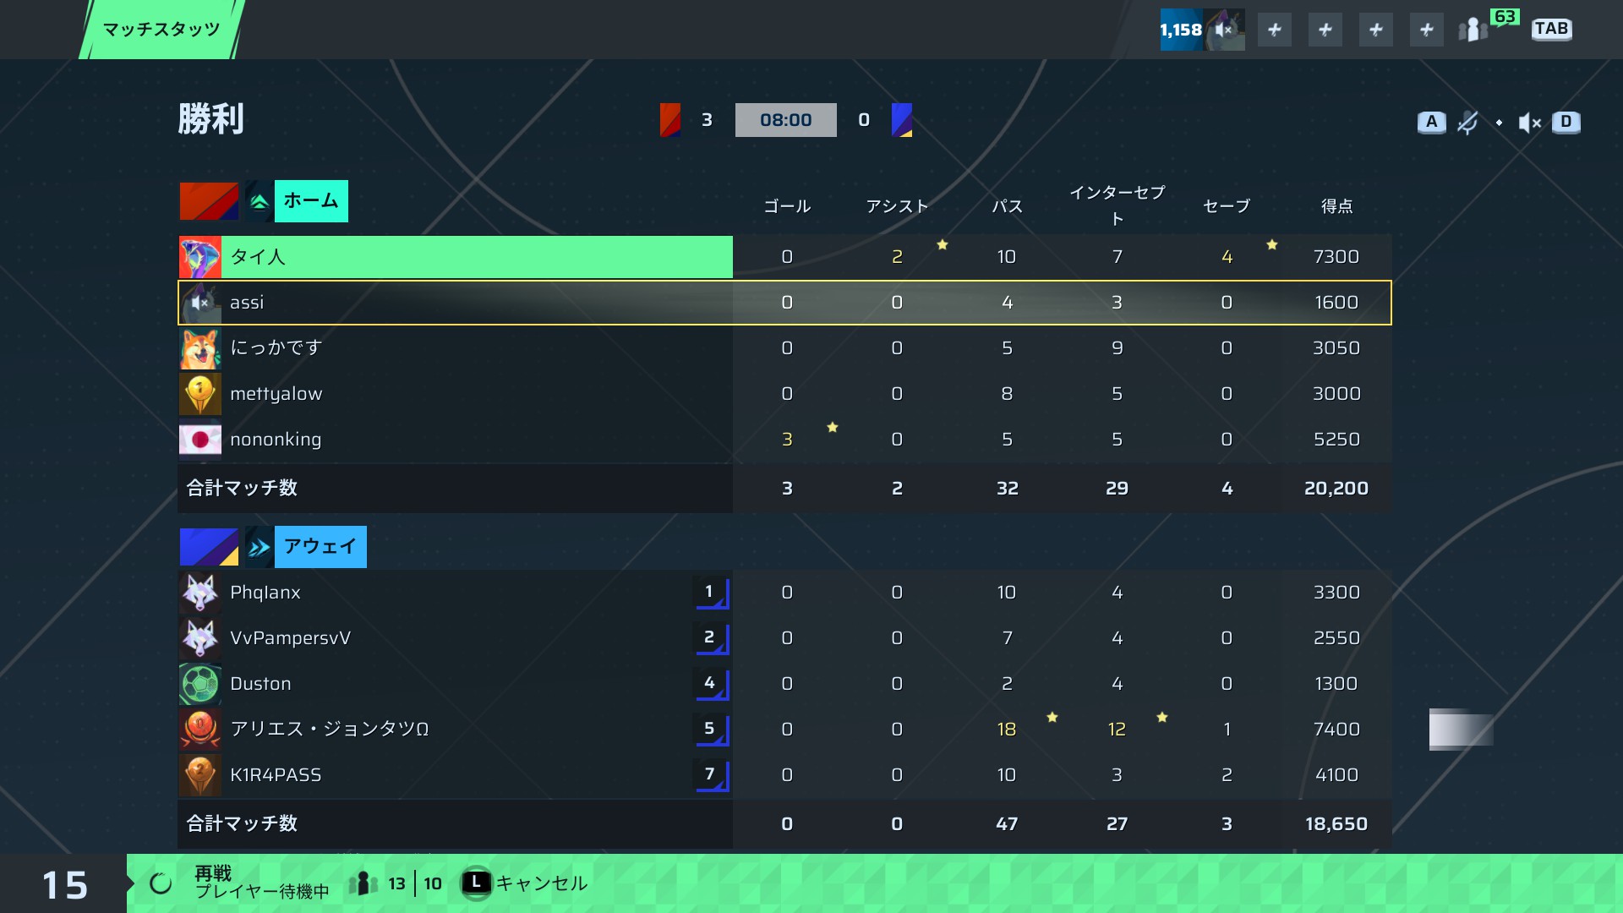Click the green soccer ball avatar of Duston
Screen dimensions: 1623x913
200,684
